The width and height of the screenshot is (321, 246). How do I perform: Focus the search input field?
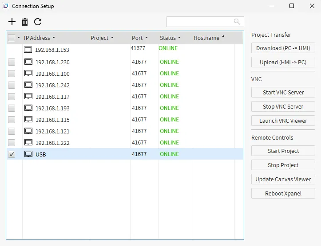(200, 22)
